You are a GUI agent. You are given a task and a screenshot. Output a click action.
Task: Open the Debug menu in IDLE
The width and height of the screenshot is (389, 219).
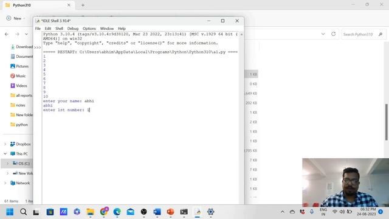(73, 29)
